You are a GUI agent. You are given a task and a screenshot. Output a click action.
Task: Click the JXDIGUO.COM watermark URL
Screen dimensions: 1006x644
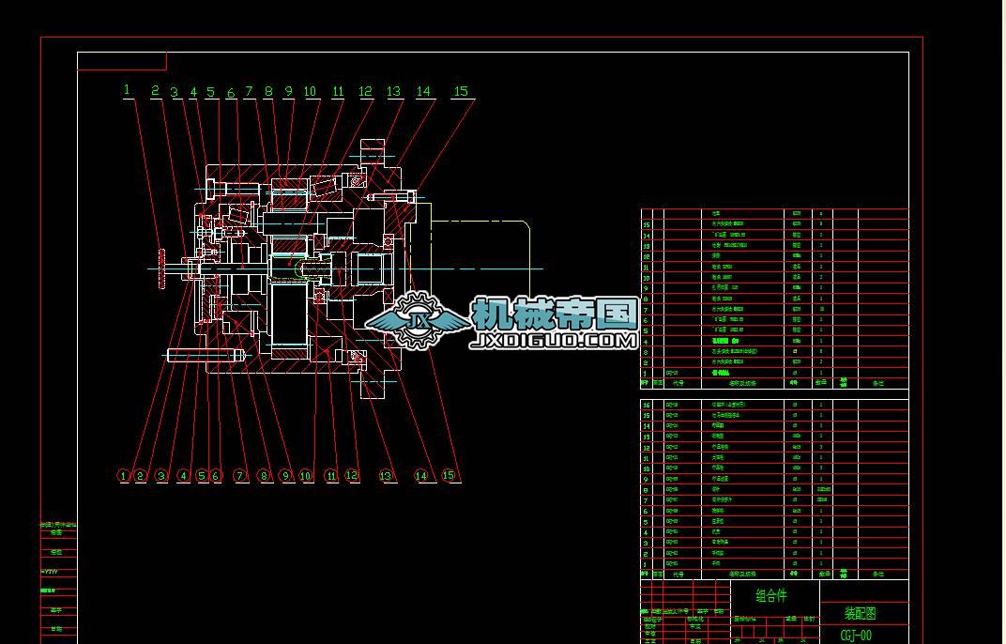pyautogui.click(x=557, y=341)
